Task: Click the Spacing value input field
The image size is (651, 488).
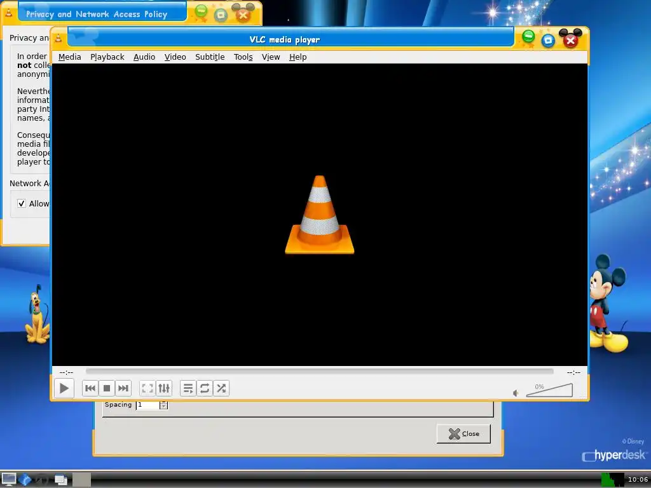Action: 148,405
